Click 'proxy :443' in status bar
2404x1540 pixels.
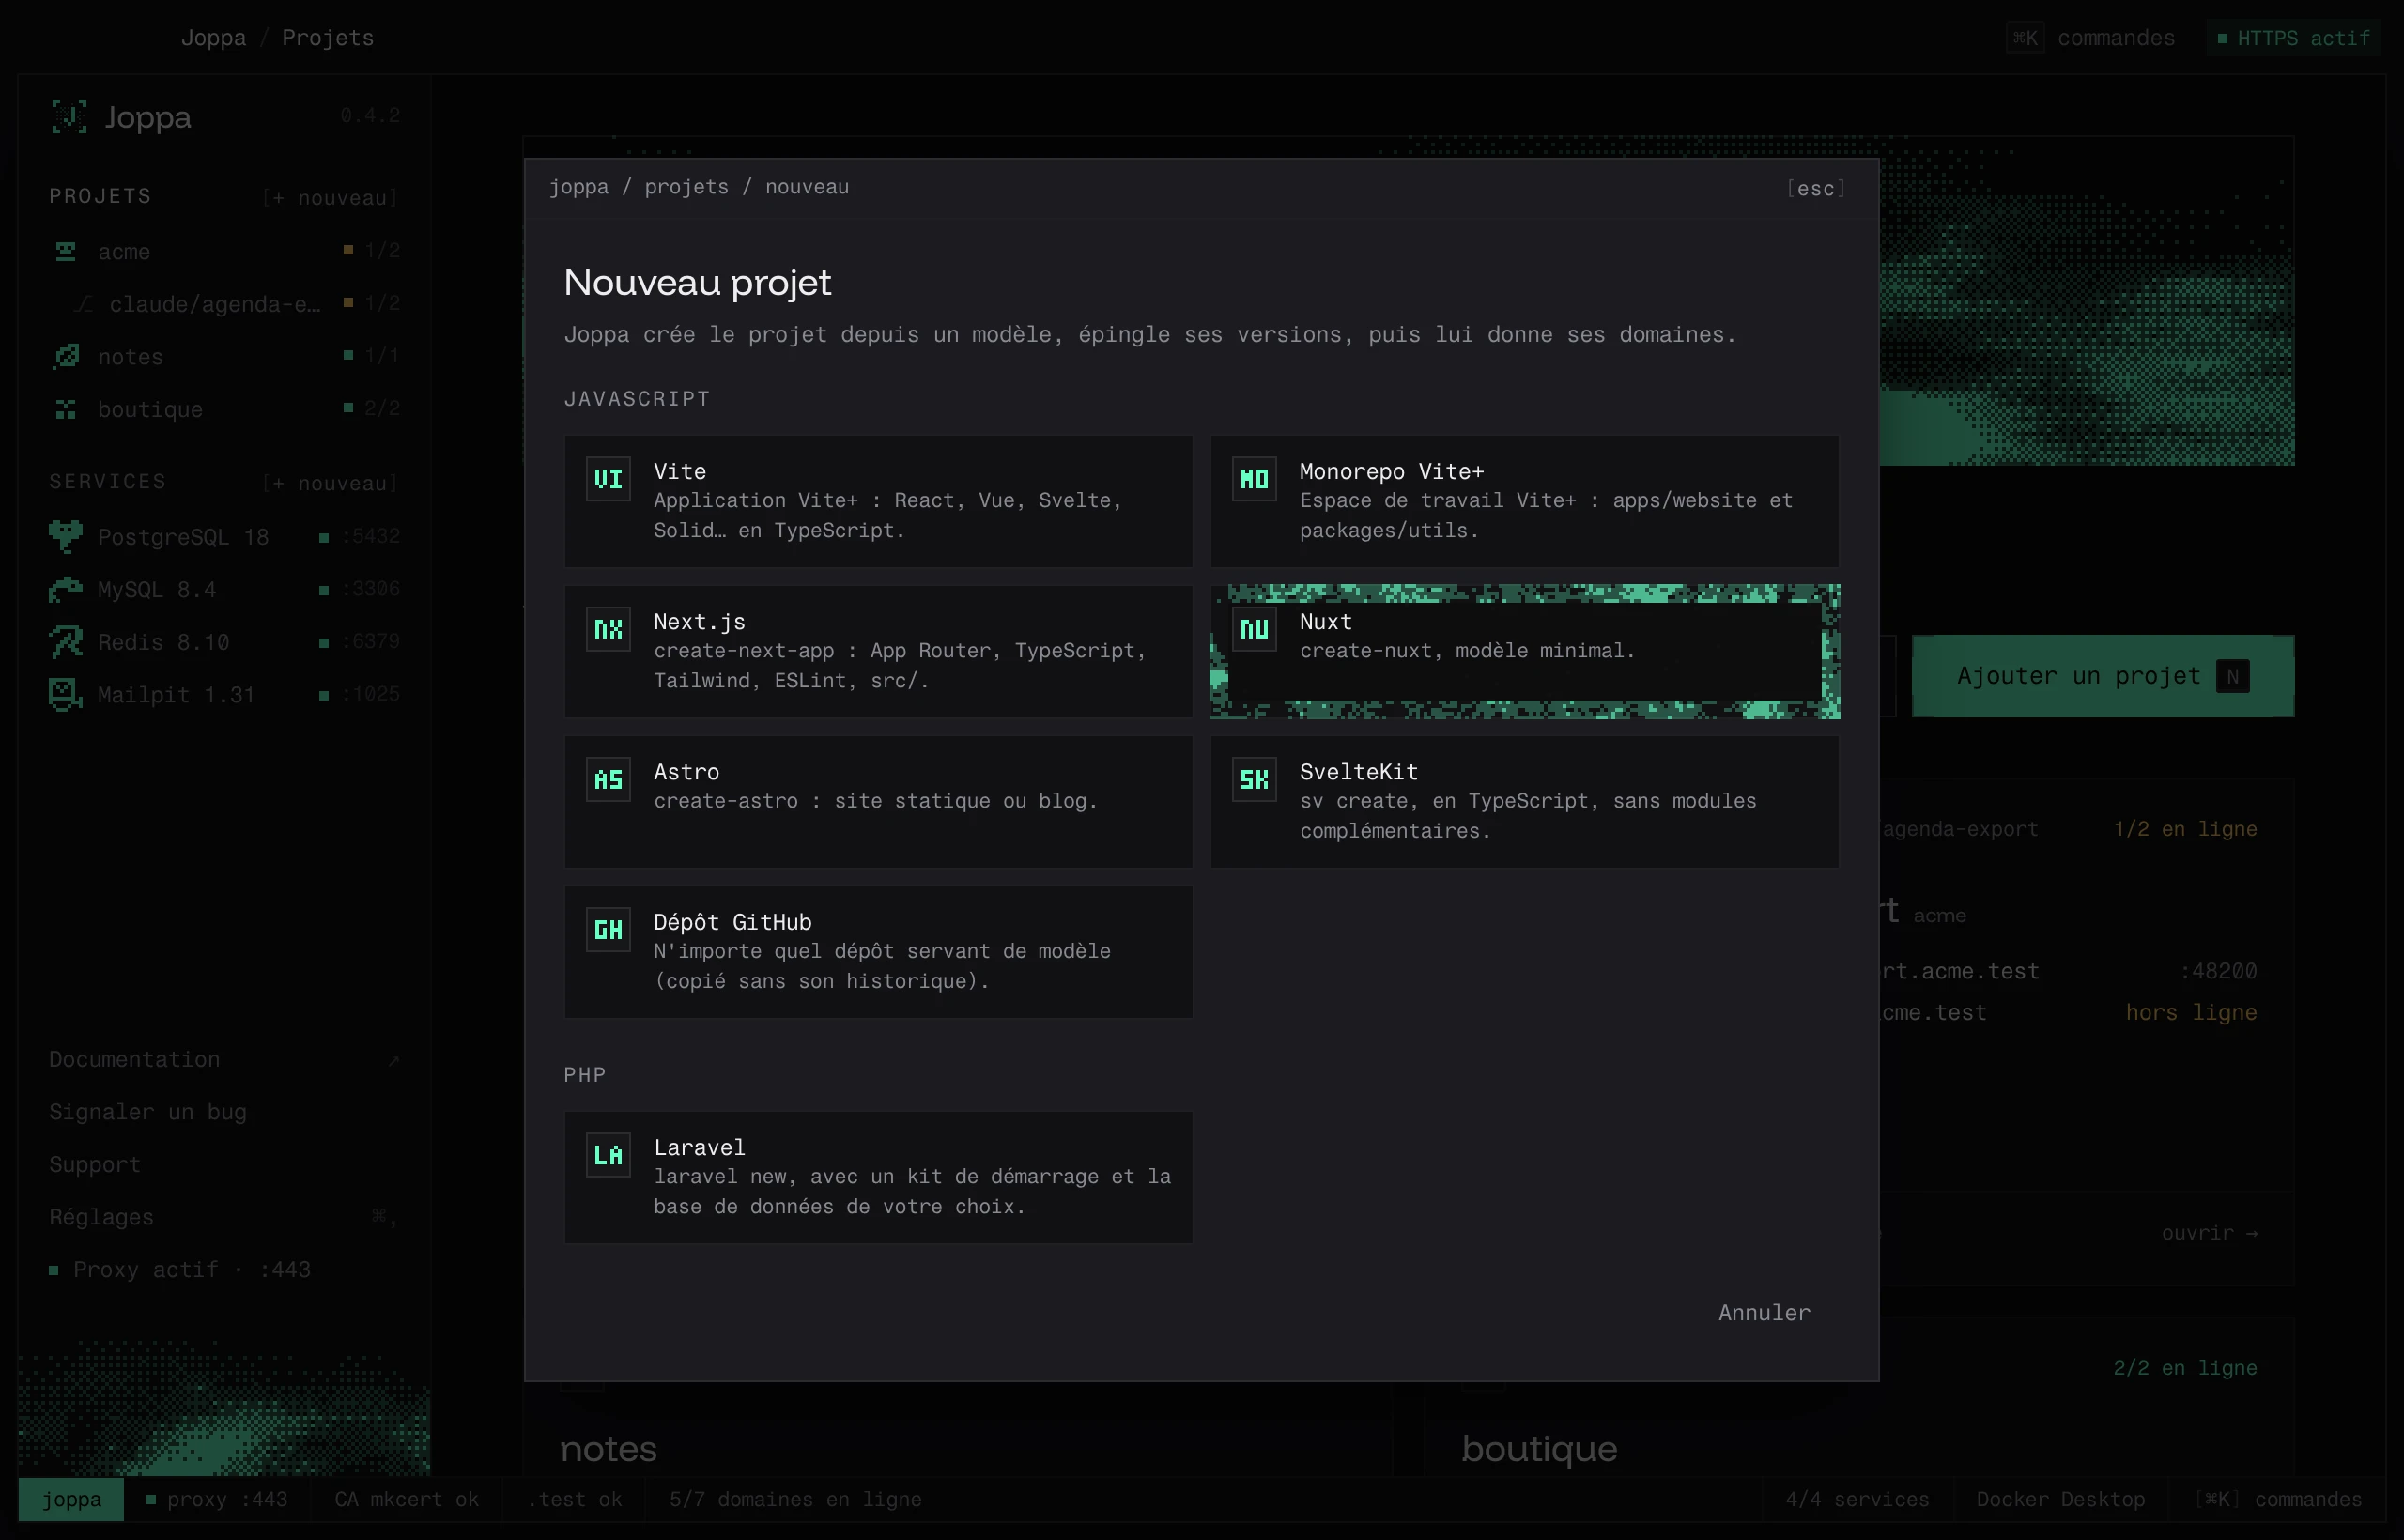click(x=217, y=1499)
